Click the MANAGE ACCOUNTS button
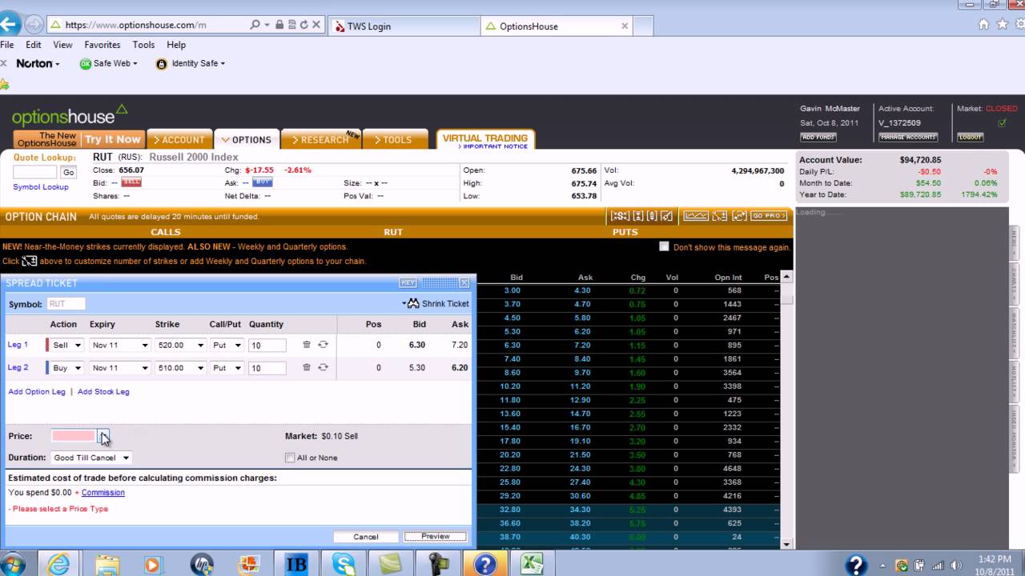 pyautogui.click(x=908, y=137)
